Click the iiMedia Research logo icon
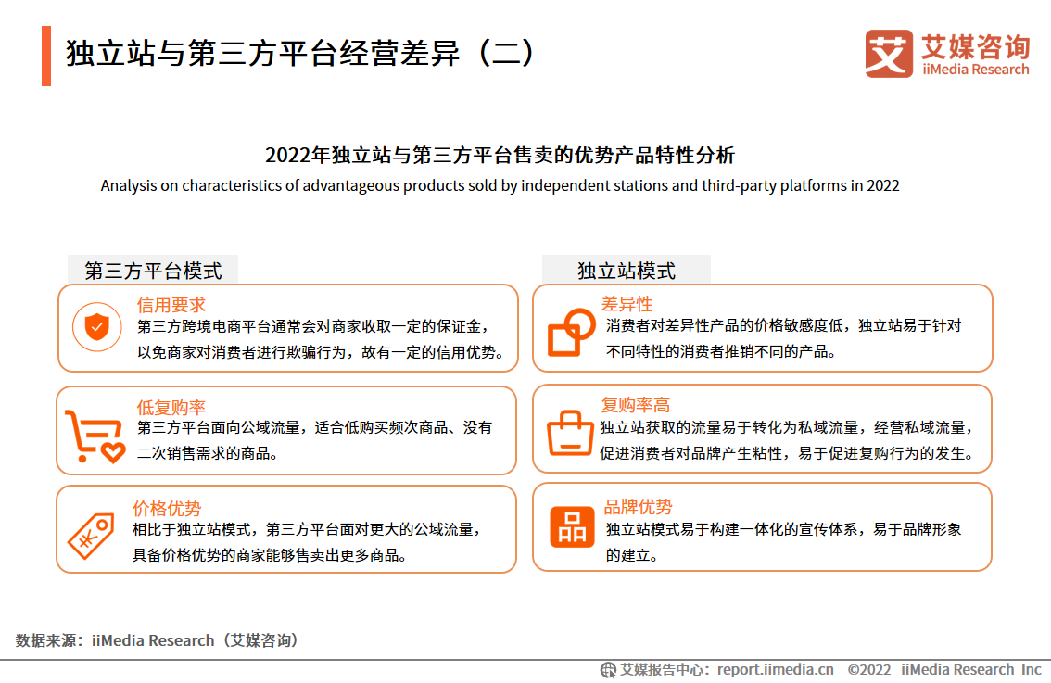Image resolution: width=1051 pixels, height=683 pixels. click(889, 54)
